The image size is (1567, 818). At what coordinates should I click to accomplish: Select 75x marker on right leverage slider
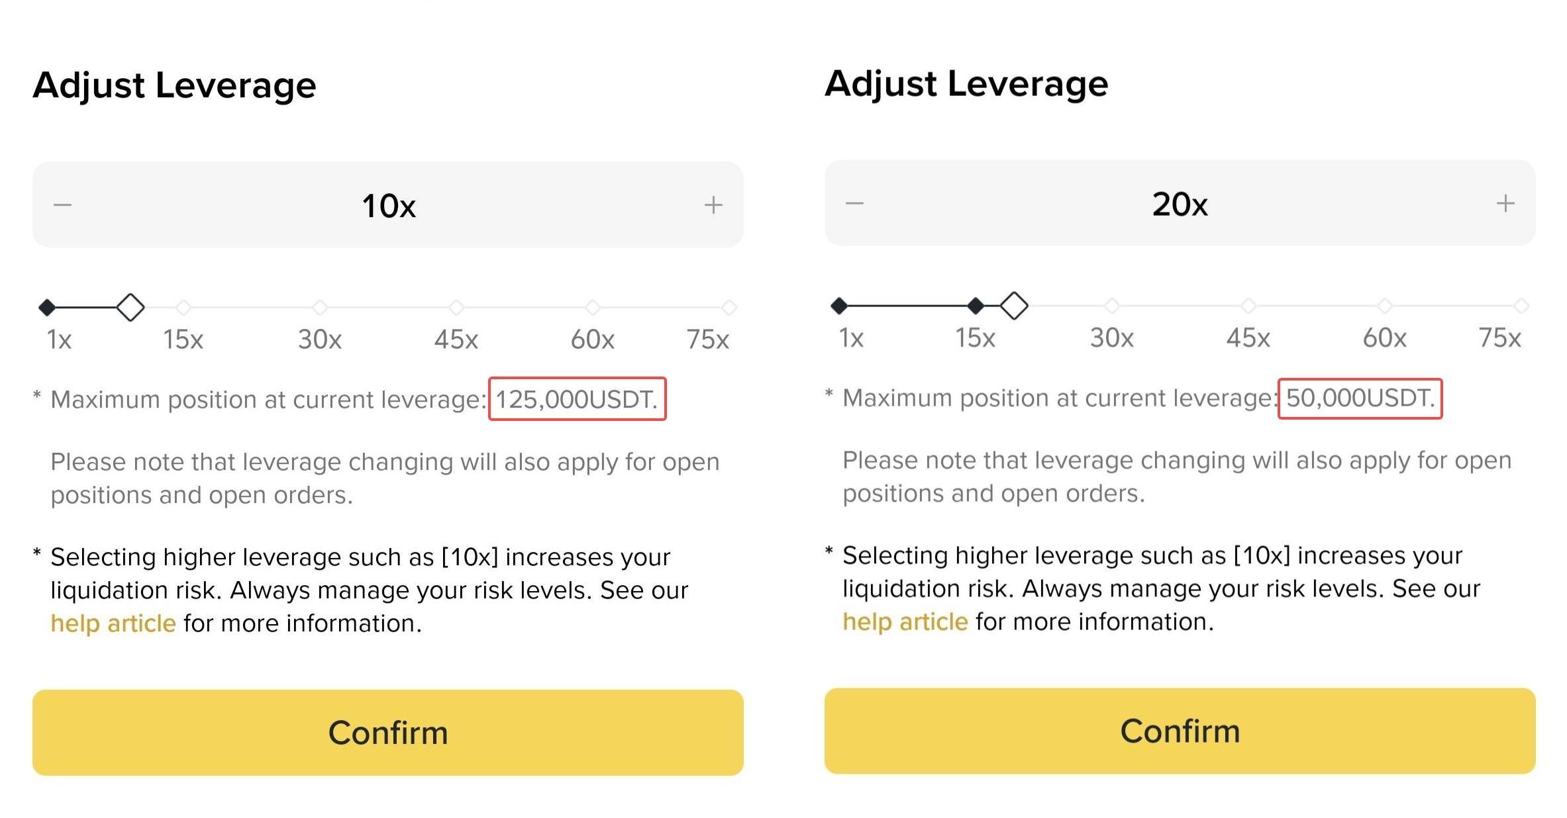click(1521, 306)
